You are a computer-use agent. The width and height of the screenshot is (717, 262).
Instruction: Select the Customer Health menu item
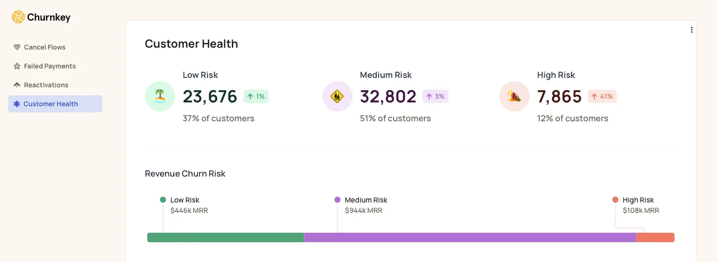click(x=55, y=104)
